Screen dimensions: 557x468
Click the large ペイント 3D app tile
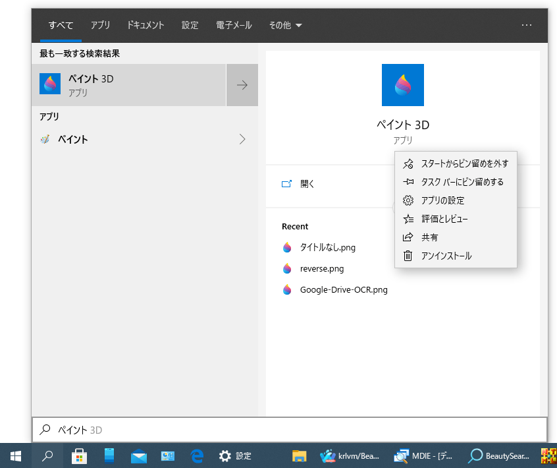(402, 85)
